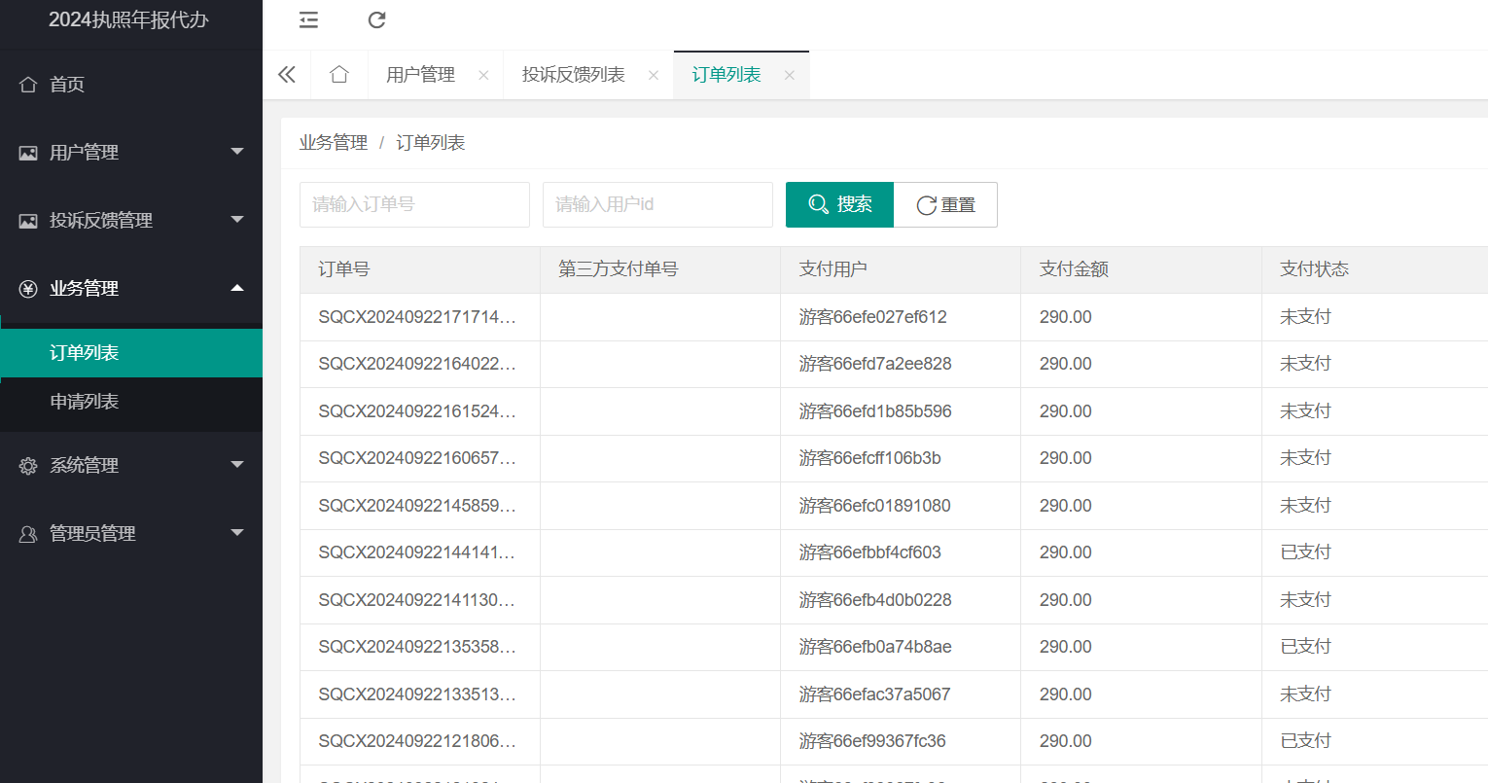This screenshot has height=783, width=1488.
Task: Focus the 请输入用户id input field
Action: [657, 205]
